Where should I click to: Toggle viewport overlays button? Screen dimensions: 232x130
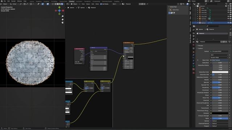pyautogui.click(x=48, y=4)
